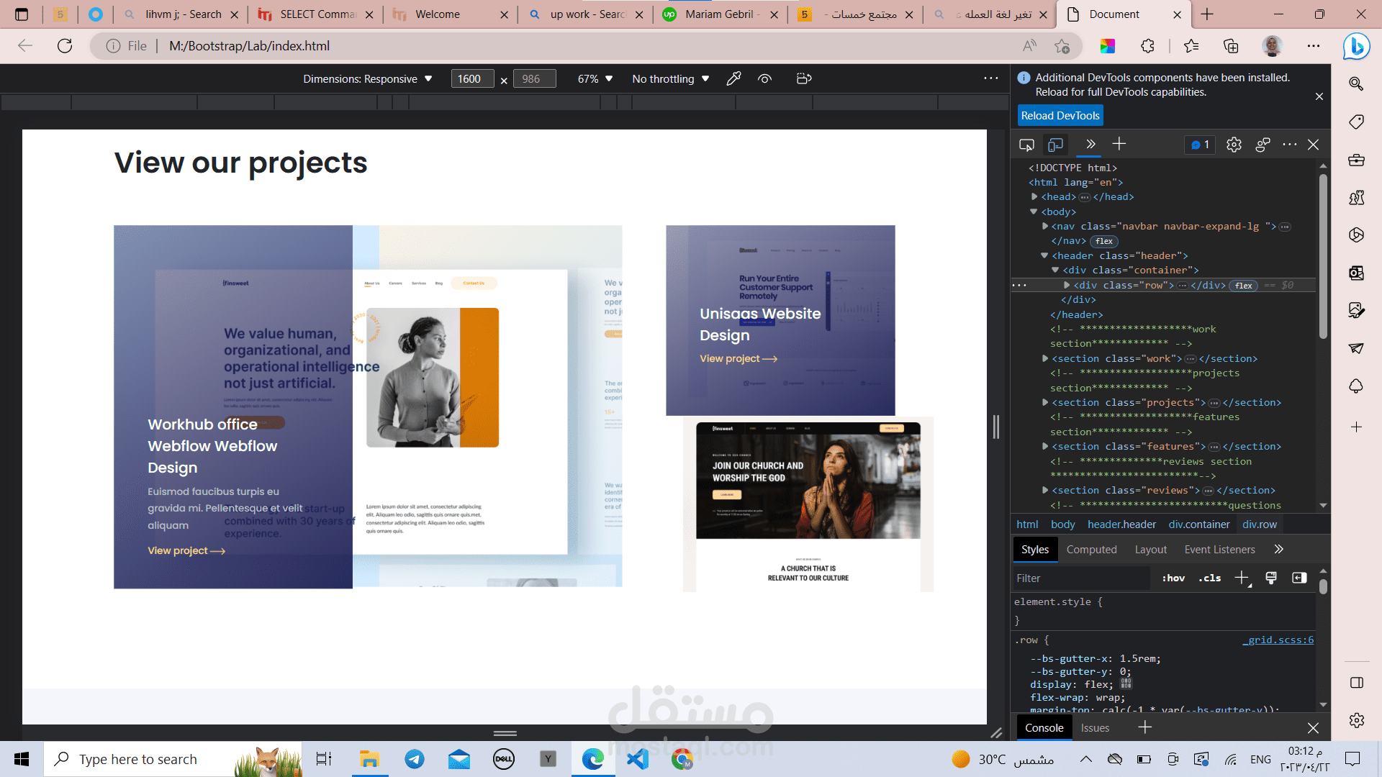This screenshot has height=777, width=1382.
Task: Click the Reload DevTools button
Action: tap(1060, 115)
